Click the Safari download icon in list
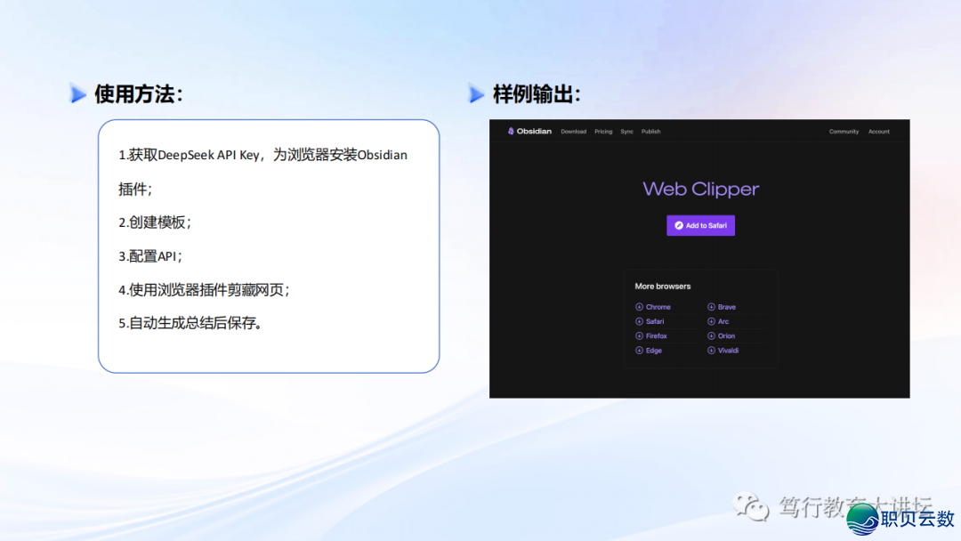961x541 pixels. [639, 321]
